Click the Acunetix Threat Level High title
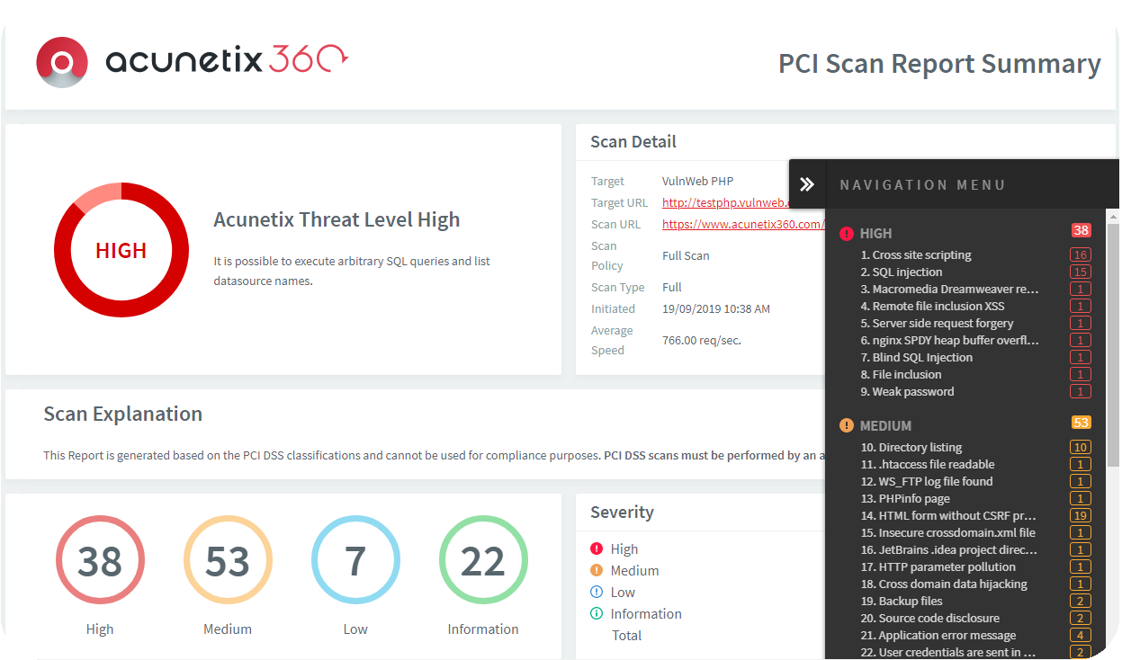 pos(337,219)
